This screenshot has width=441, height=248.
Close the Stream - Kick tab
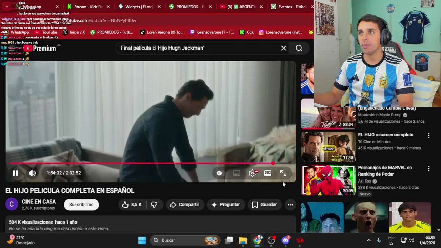[108, 7]
